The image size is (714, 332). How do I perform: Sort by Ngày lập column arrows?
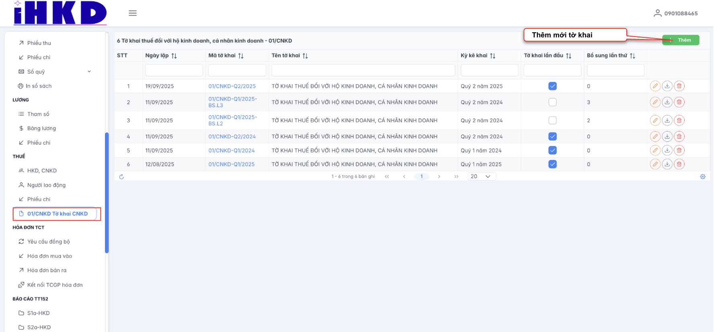174,56
